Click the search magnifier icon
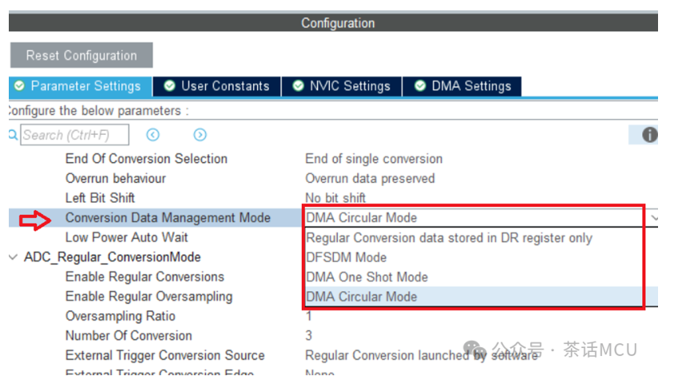Screen dimensions: 678x392 [x=13, y=135]
